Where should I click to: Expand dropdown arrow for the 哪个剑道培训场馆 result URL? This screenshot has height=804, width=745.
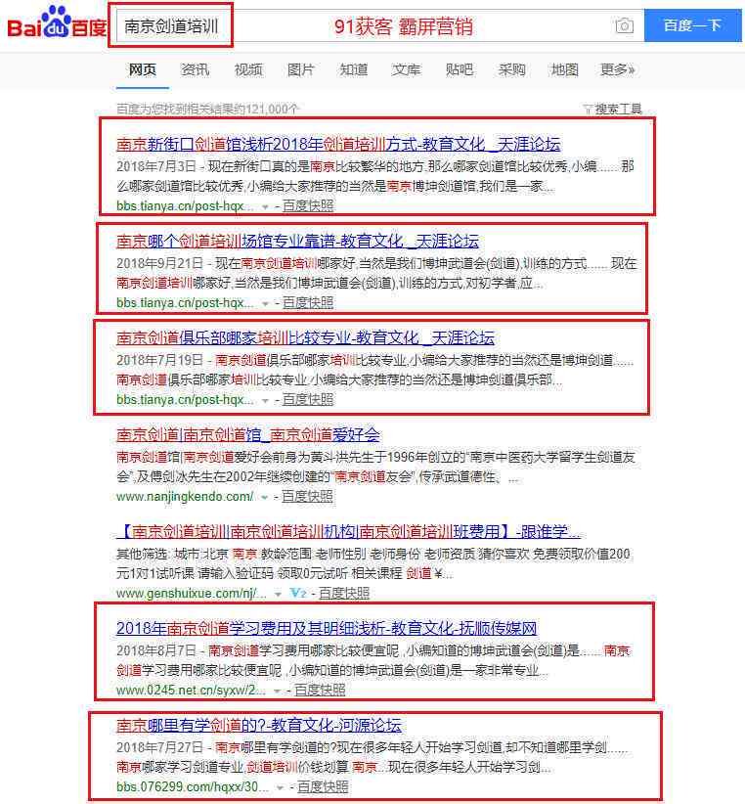[x=265, y=304]
